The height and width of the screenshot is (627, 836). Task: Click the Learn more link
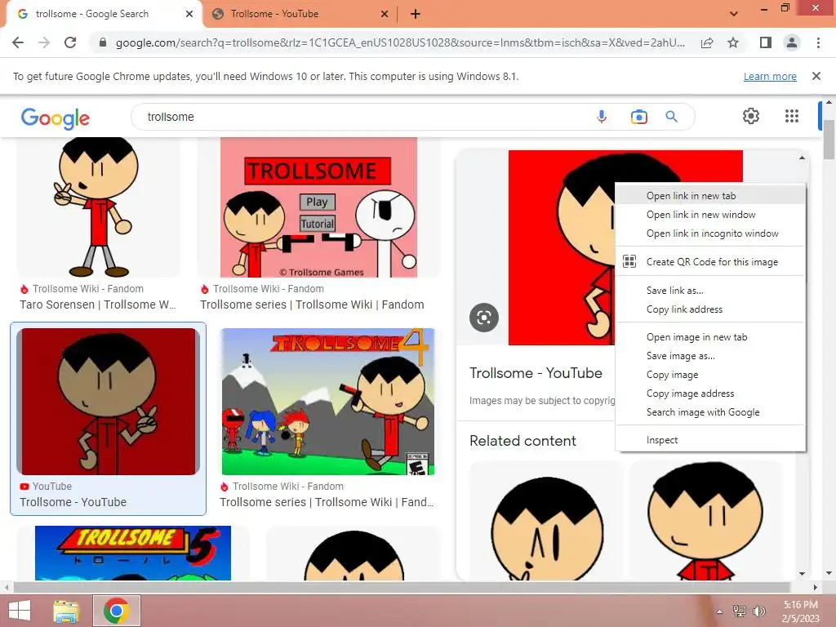[770, 76]
